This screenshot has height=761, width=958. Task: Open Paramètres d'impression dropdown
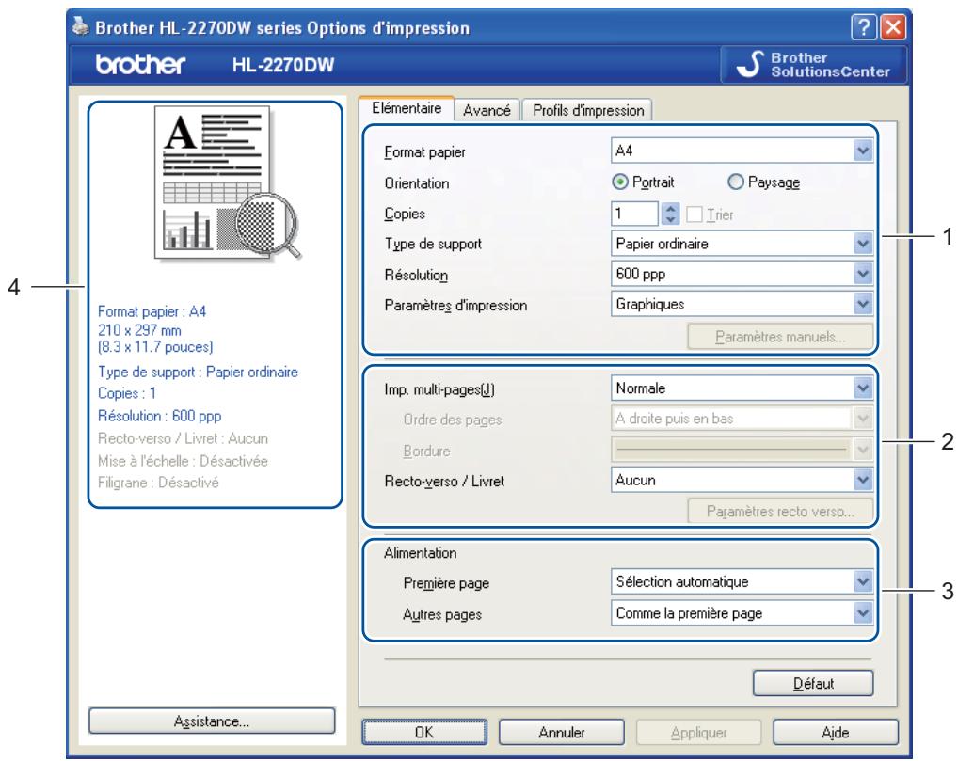(742, 304)
